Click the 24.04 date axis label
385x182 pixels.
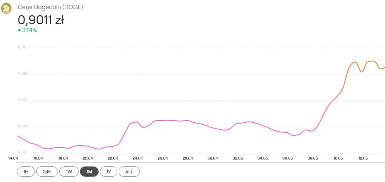(x=138, y=158)
